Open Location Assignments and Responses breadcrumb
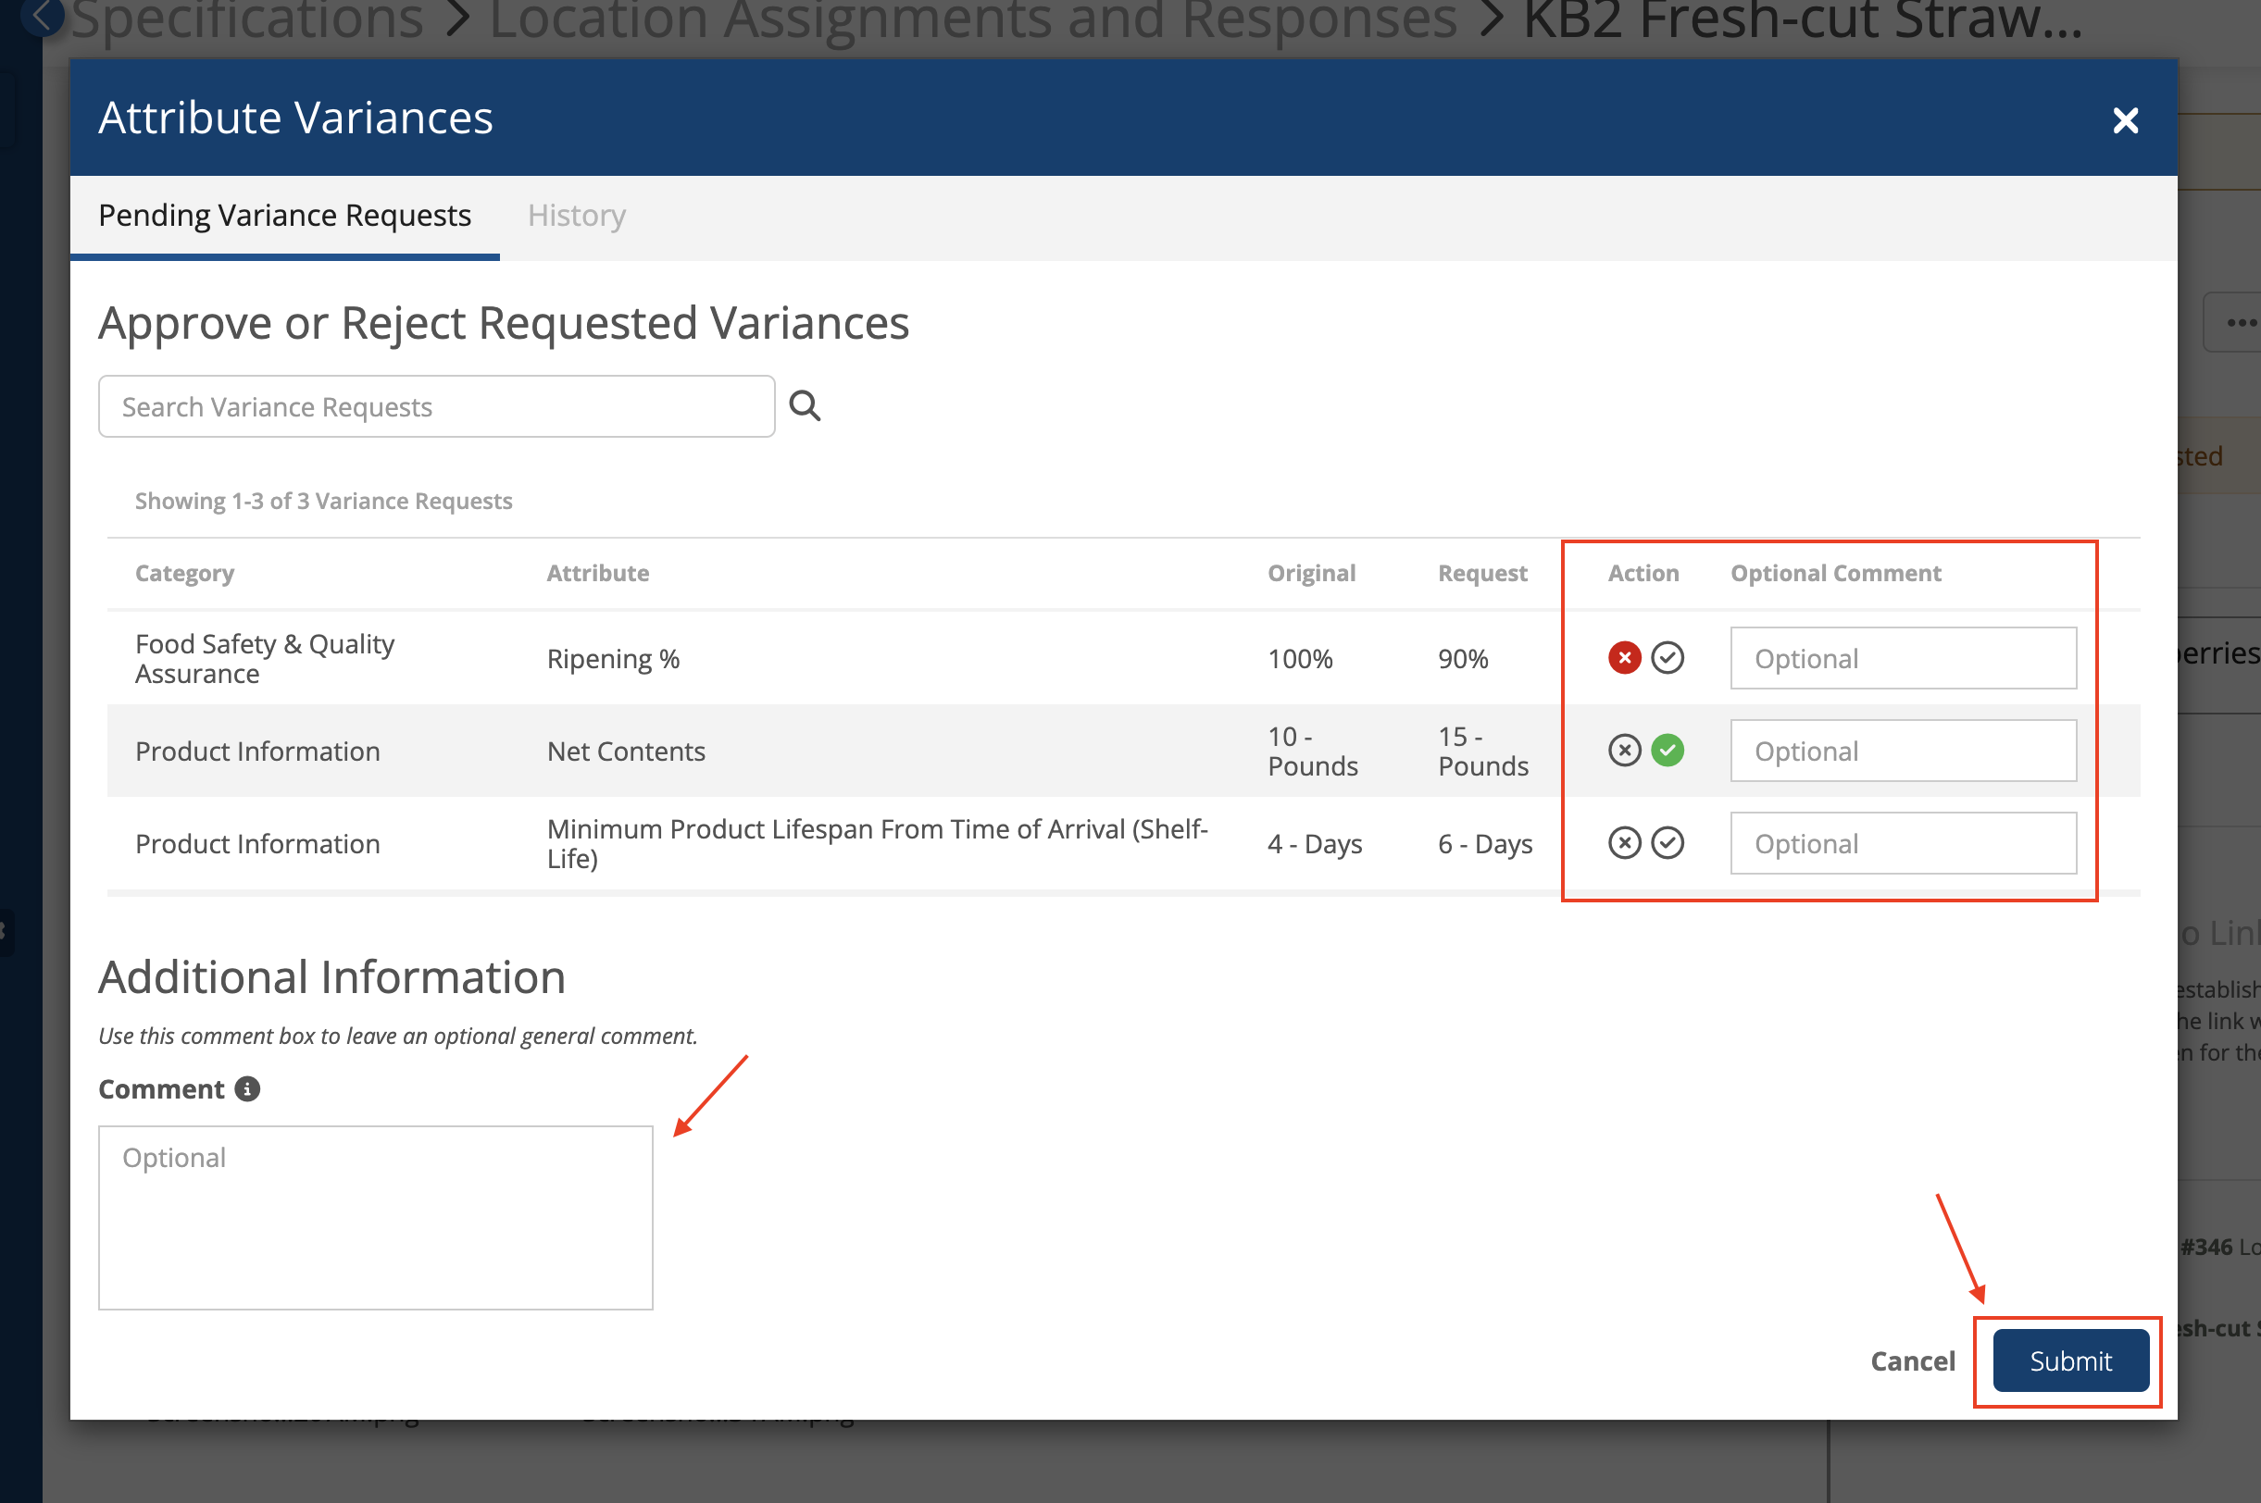Image resolution: width=2261 pixels, height=1503 pixels. 972,18
